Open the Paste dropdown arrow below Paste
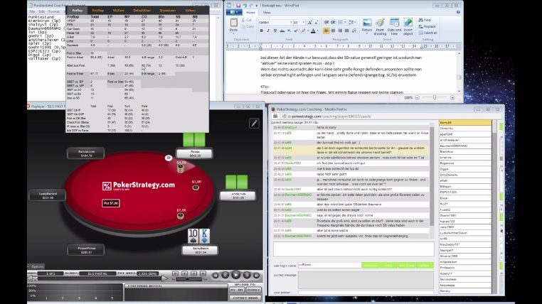 234,34
